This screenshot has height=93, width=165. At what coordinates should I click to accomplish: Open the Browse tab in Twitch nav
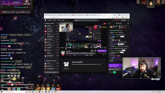coord(54,20)
